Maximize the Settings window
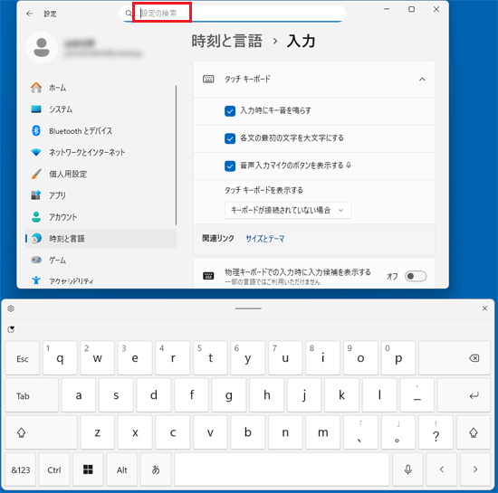This screenshot has width=498, height=493. coord(411,9)
